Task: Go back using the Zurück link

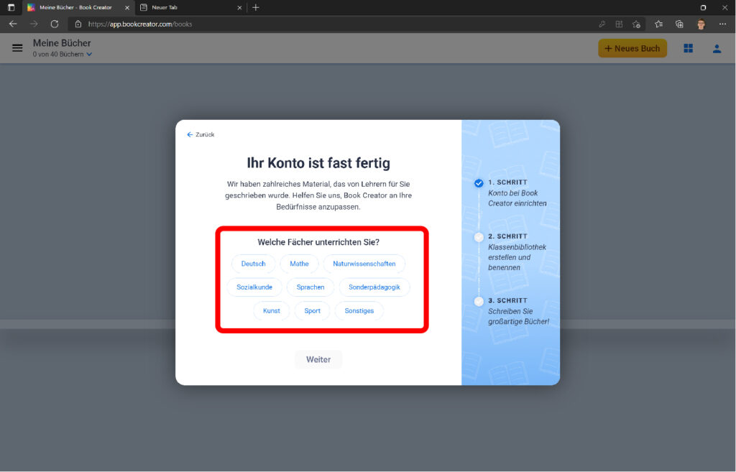Action: [x=201, y=134]
